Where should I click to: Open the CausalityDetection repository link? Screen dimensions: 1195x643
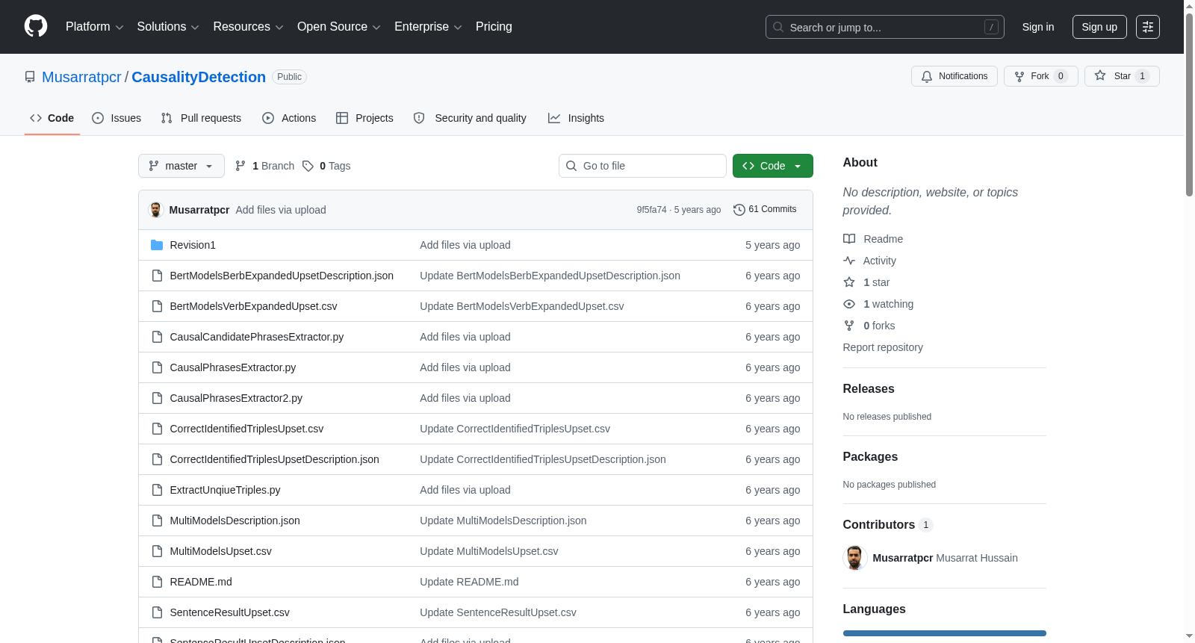point(199,77)
